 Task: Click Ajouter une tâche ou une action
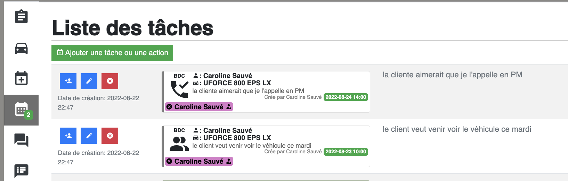pos(112,53)
